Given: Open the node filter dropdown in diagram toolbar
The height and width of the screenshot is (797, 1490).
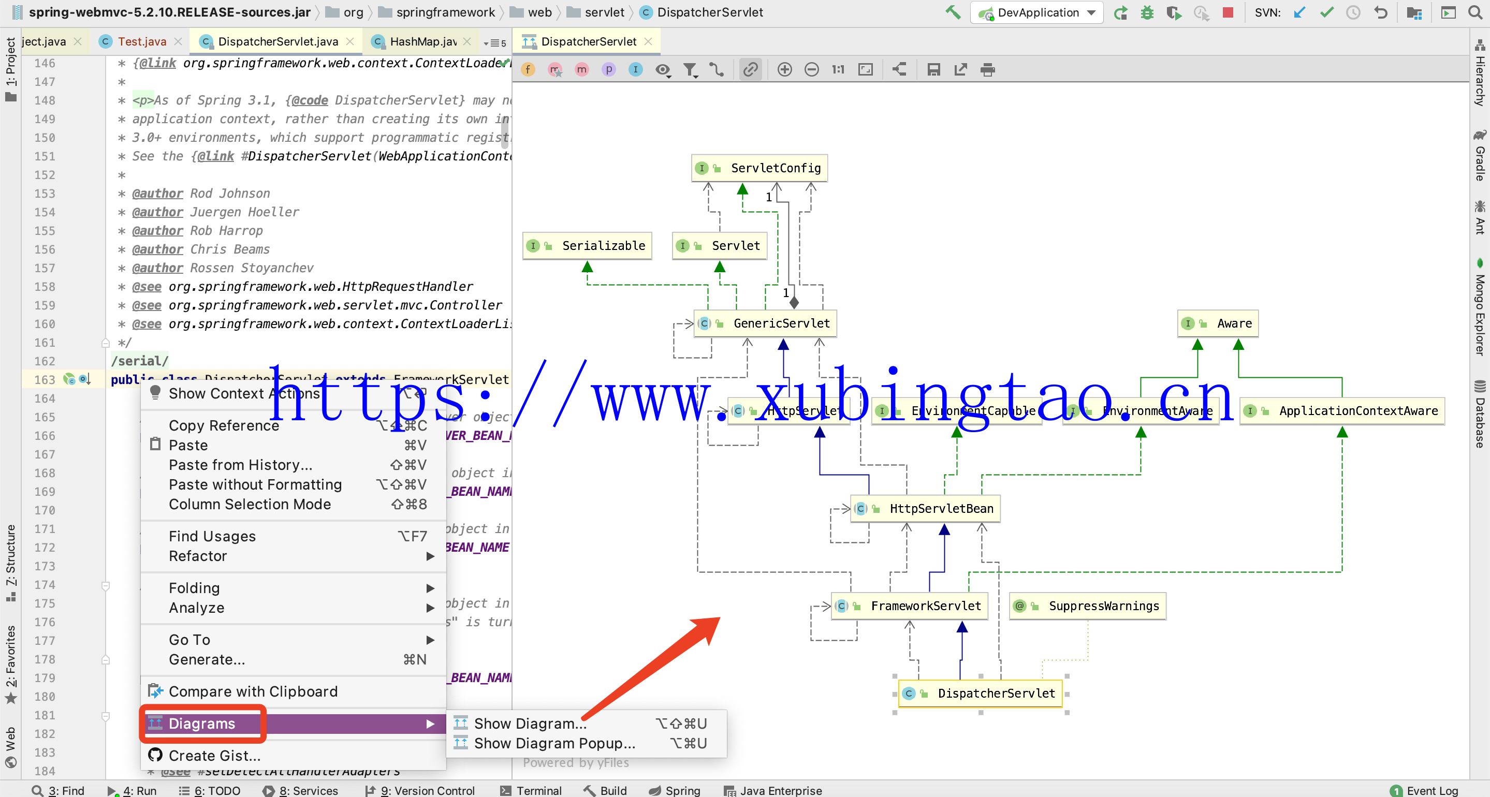Looking at the screenshot, I should click(690, 69).
